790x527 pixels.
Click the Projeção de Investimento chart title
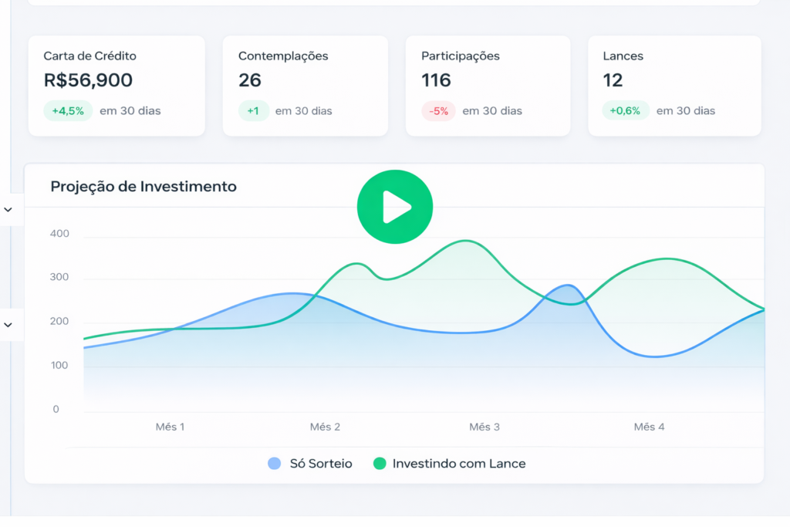143,187
